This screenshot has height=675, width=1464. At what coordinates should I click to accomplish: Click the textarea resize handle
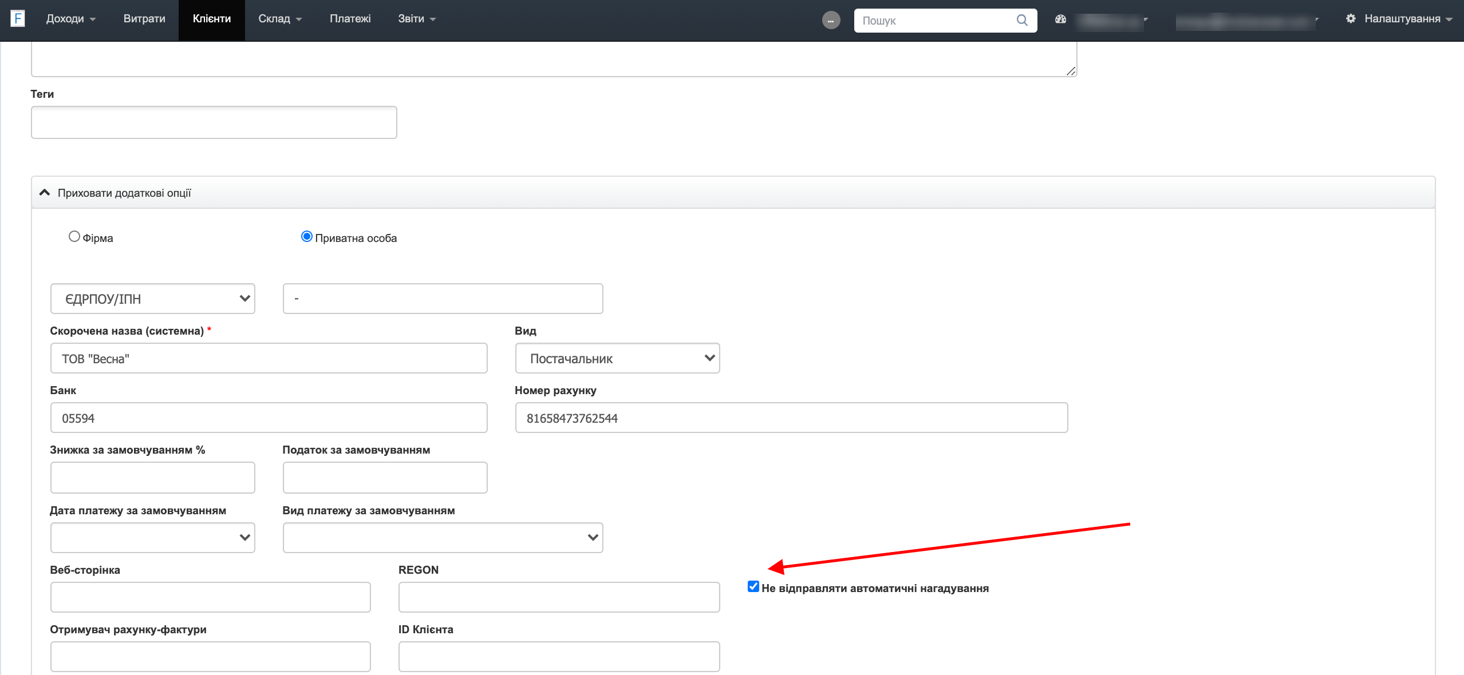tap(1071, 71)
